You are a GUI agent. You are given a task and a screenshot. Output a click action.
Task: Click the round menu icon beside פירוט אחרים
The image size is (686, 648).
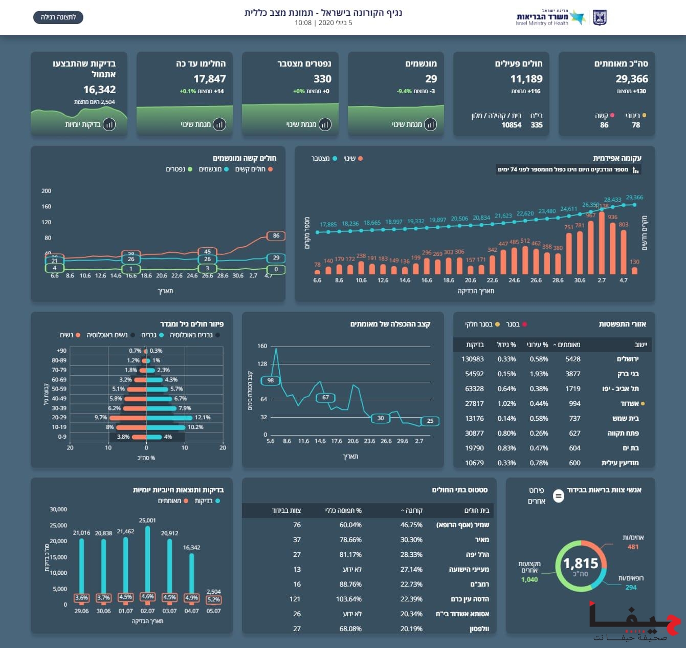click(x=559, y=495)
